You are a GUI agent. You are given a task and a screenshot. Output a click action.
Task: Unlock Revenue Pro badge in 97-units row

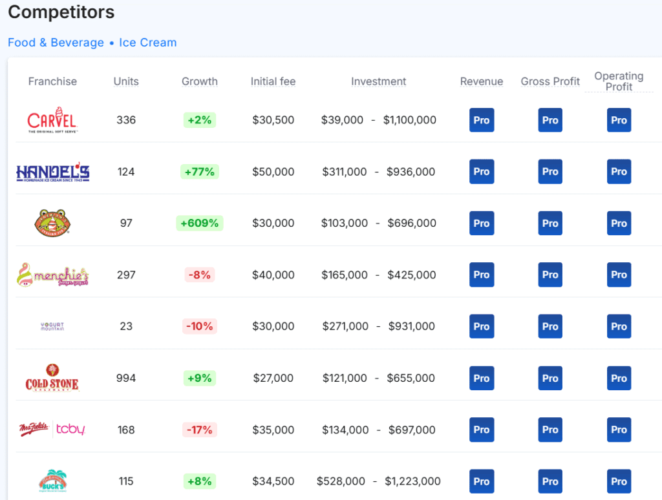(x=482, y=224)
